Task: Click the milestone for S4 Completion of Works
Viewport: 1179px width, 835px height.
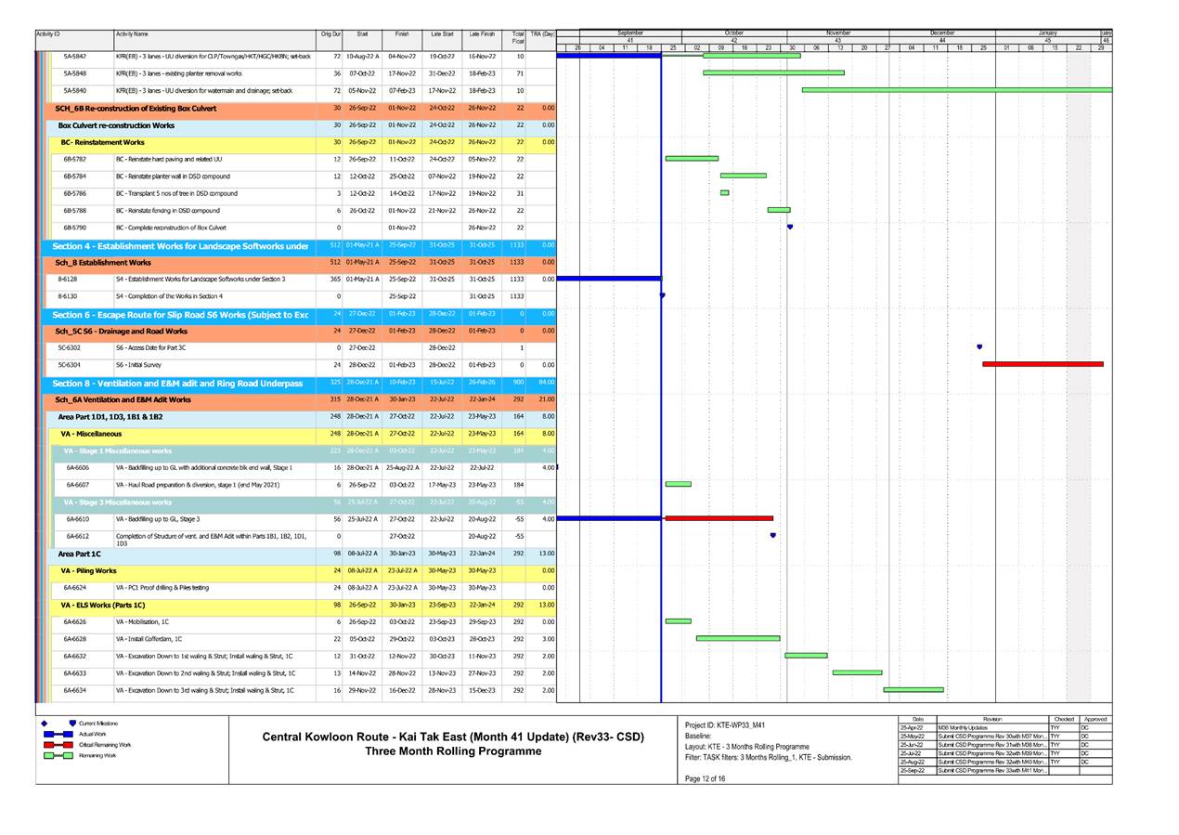Action: (x=662, y=294)
